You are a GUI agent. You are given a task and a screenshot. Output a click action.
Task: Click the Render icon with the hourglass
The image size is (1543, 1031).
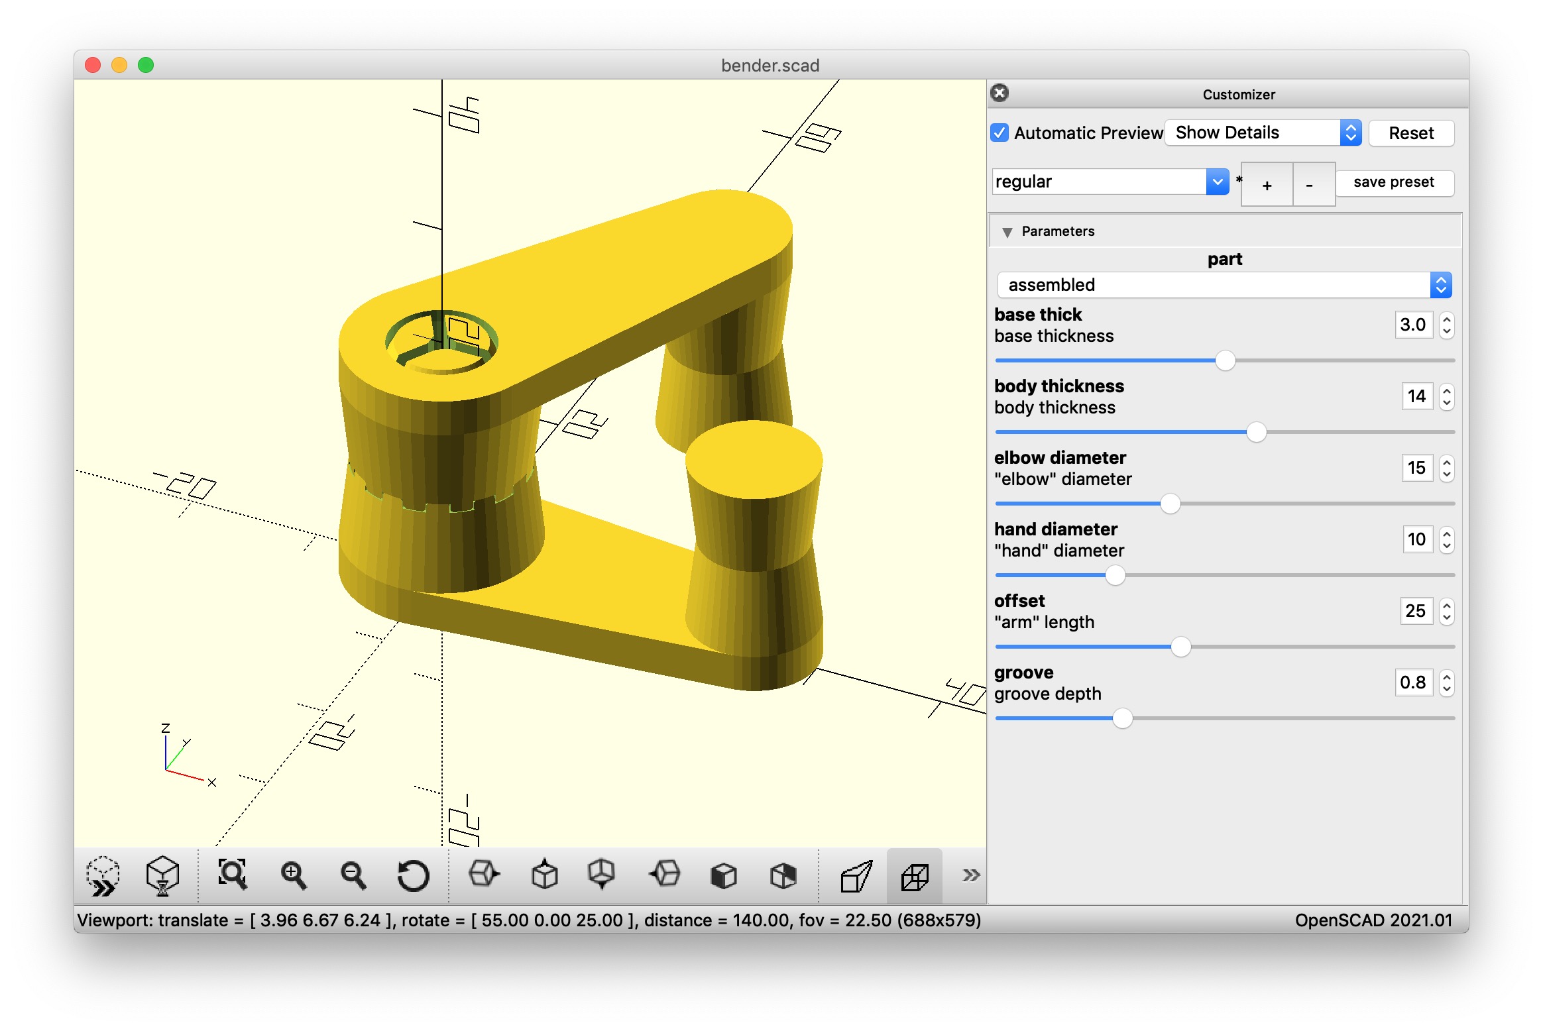(162, 876)
